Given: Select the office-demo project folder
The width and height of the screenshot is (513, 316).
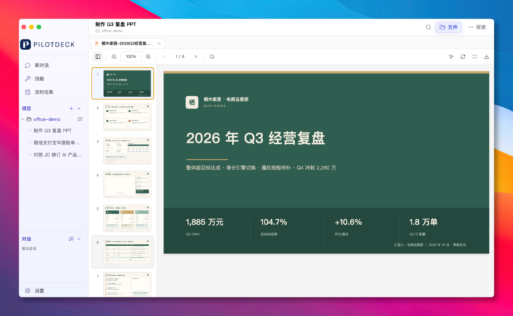Looking at the screenshot, I should point(47,119).
